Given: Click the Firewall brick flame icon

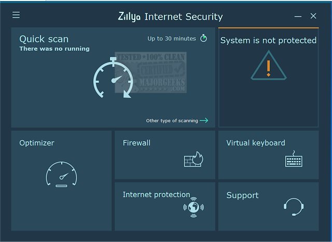Looking at the screenshot, I should 193,159.
